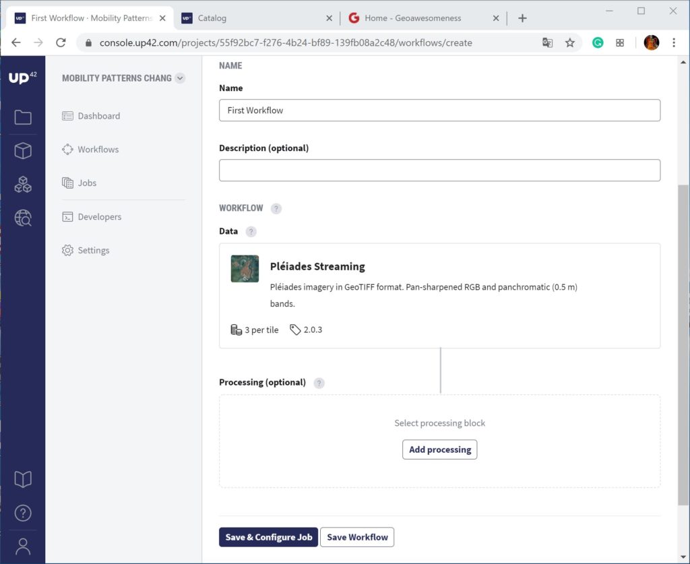Close the Geoawesomeness browser tab
690x564 pixels.
click(x=496, y=18)
